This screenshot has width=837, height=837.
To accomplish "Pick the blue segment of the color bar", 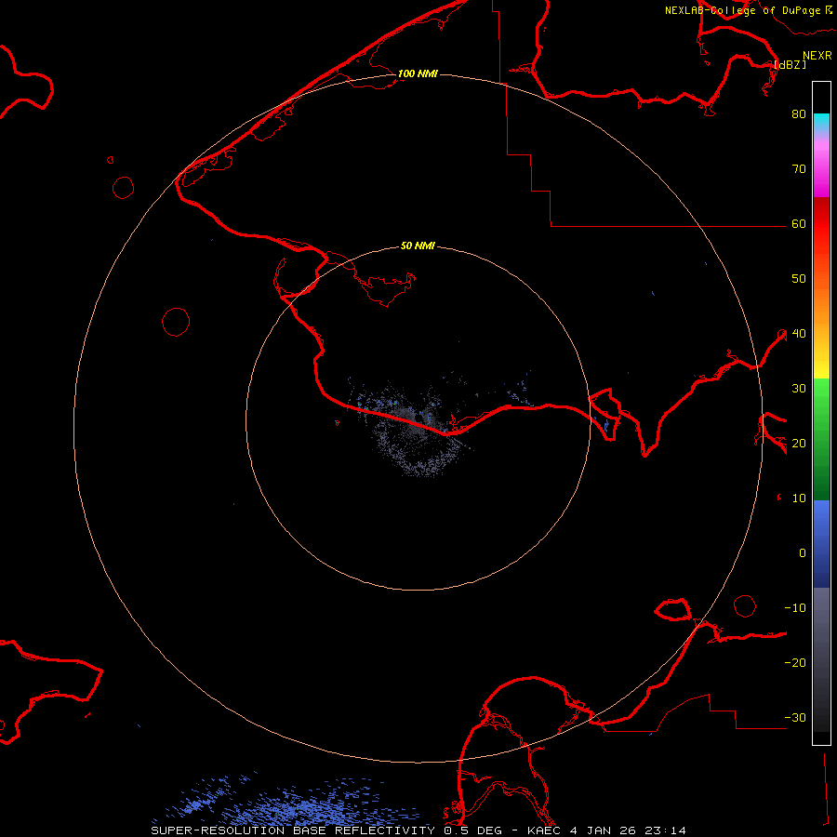I will (x=821, y=544).
